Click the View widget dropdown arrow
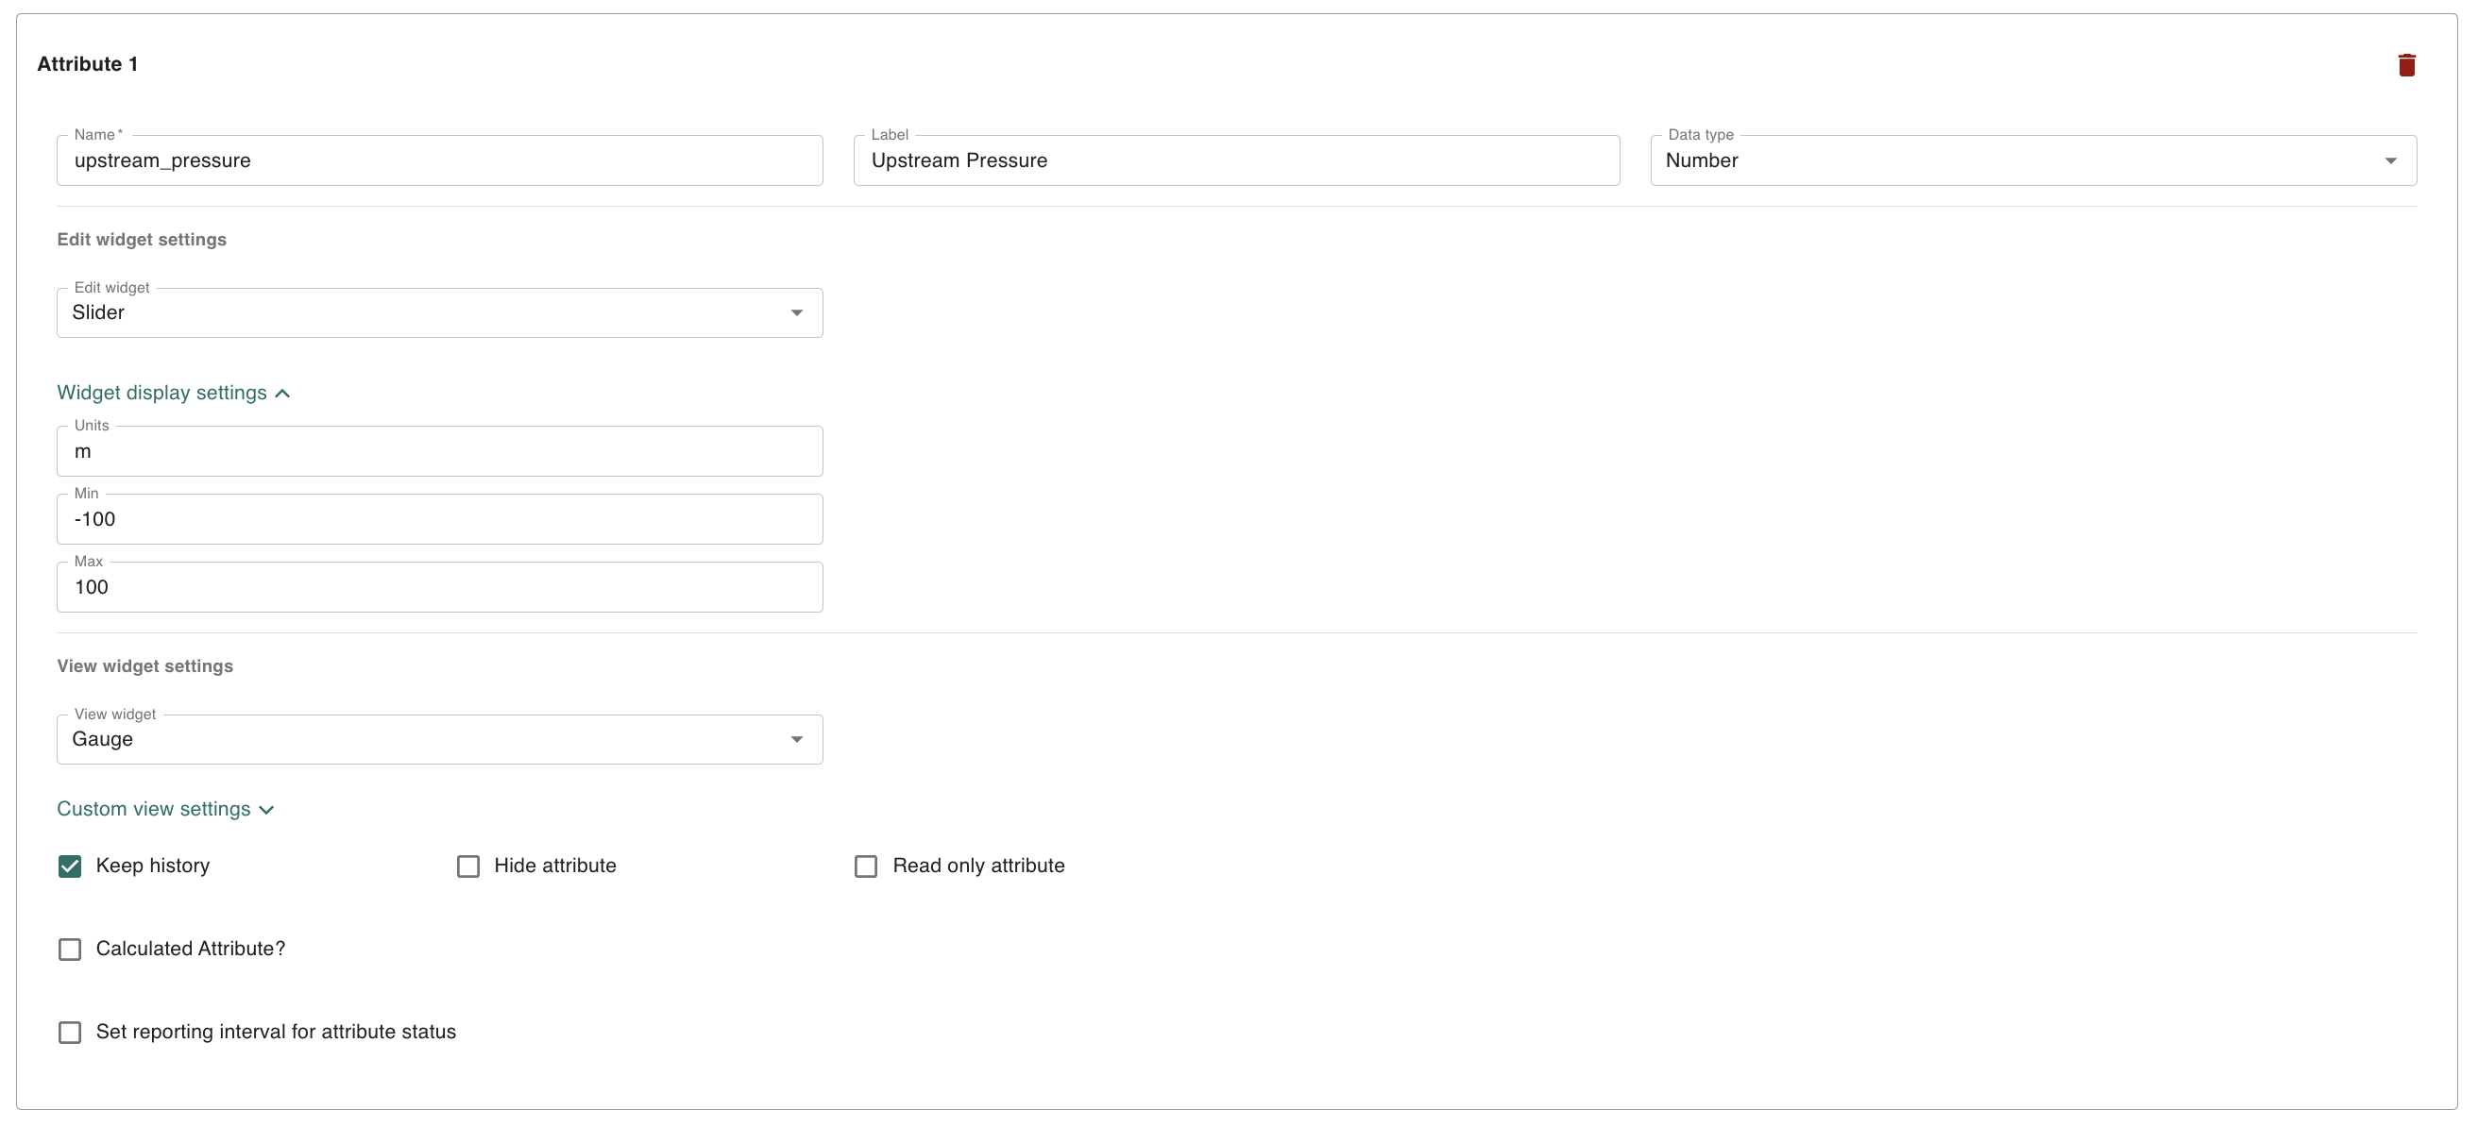Screen dimensions: 2478x1127 (796, 738)
